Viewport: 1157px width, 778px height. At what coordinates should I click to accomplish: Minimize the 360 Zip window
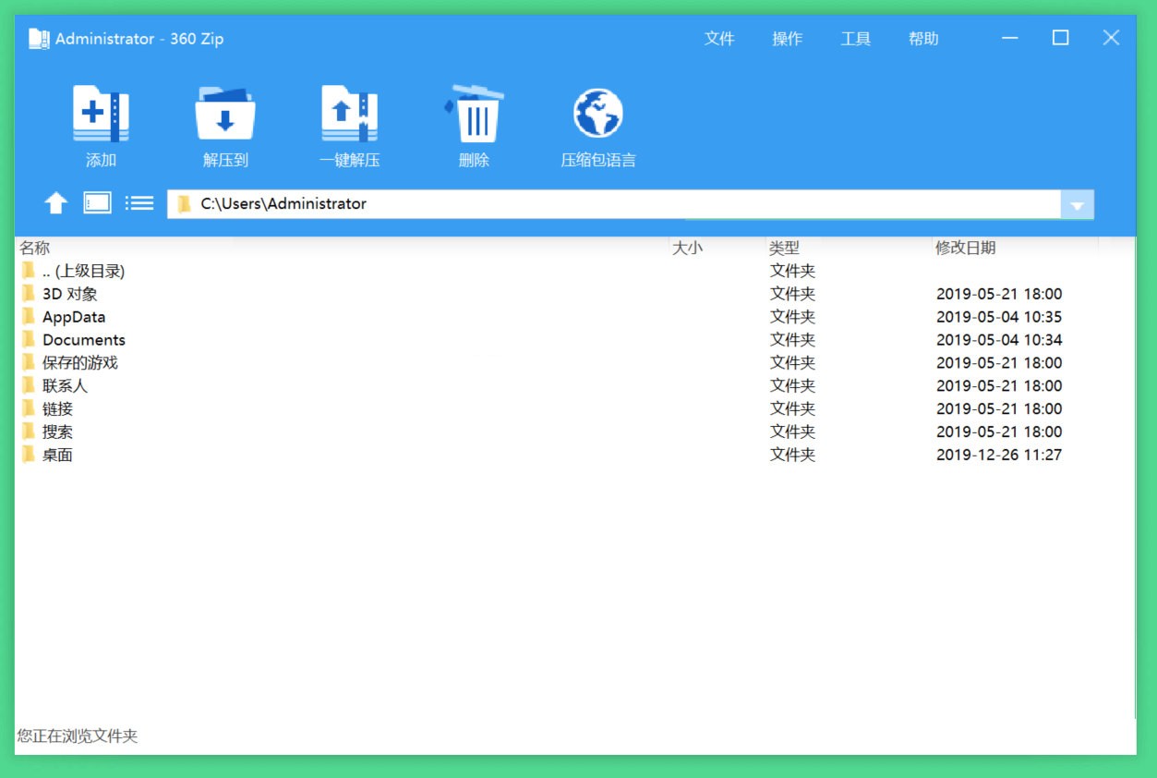coord(1010,38)
